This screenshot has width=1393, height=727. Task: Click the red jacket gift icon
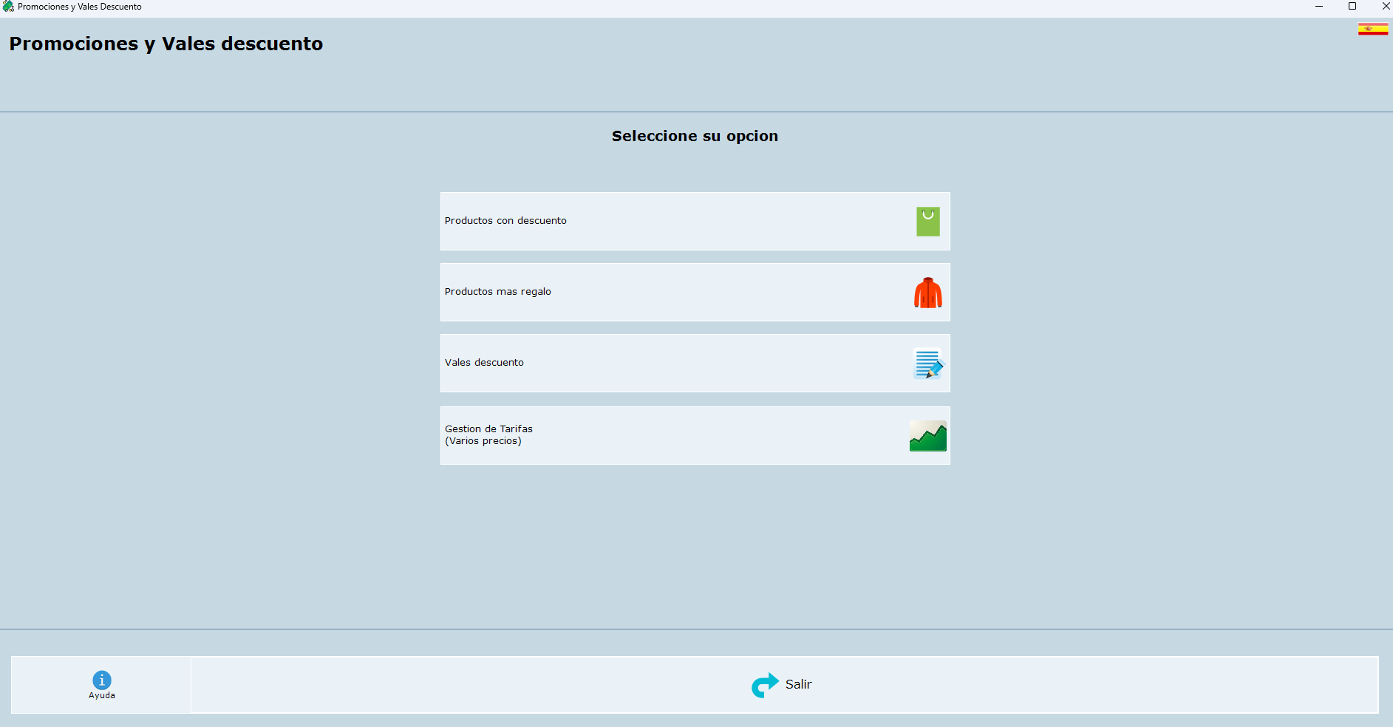[927, 293]
